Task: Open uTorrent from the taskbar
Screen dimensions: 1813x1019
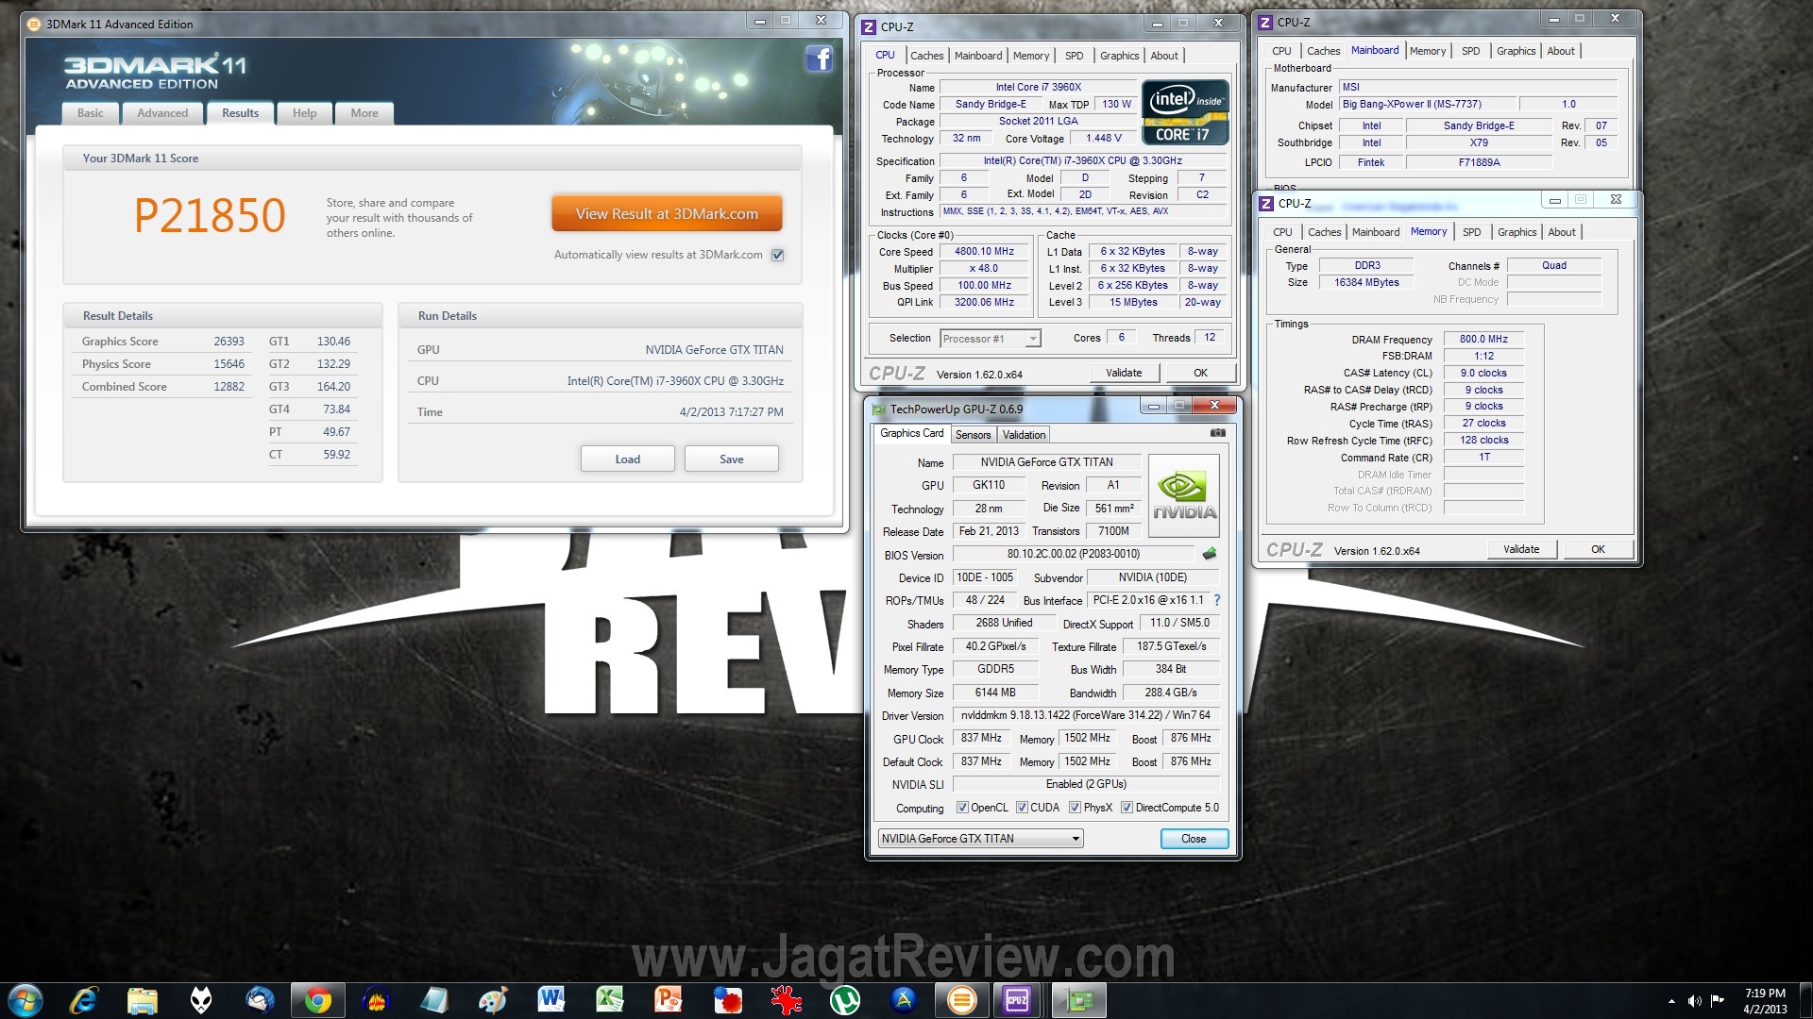Action: [x=844, y=1000]
